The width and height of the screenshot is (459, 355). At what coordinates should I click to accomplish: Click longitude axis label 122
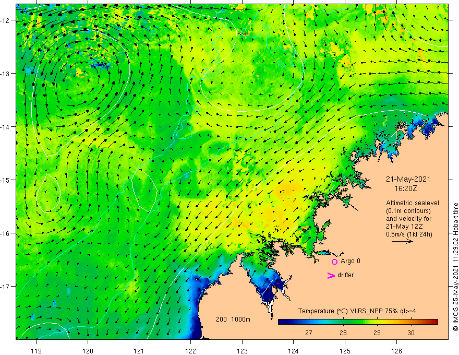pos(190,351)
